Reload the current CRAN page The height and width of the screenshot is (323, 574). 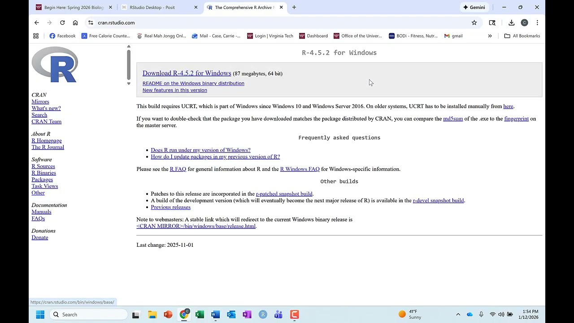click(62, 23)
